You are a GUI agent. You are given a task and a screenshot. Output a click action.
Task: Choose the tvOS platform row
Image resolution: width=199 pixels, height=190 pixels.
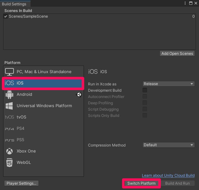[x=44, y=117]
